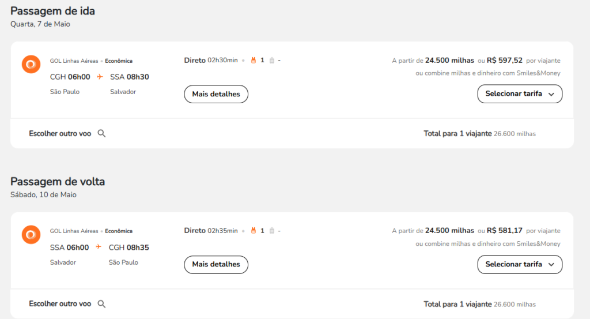This screenshot has height=319, width=590.
Task: Show Mais detalhes for the return flight
Action: (x=216, y=265)
